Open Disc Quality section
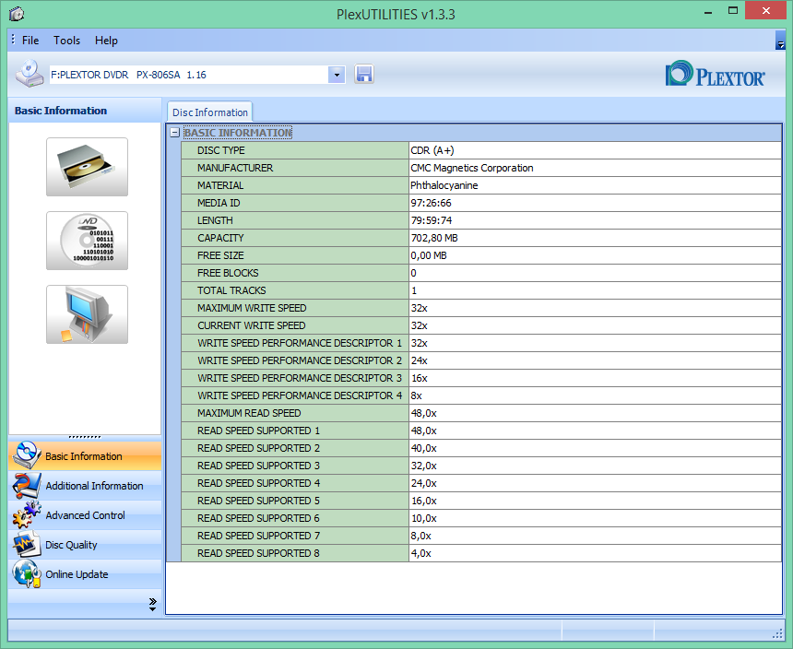The image size is (793, 649). [85, 545]
